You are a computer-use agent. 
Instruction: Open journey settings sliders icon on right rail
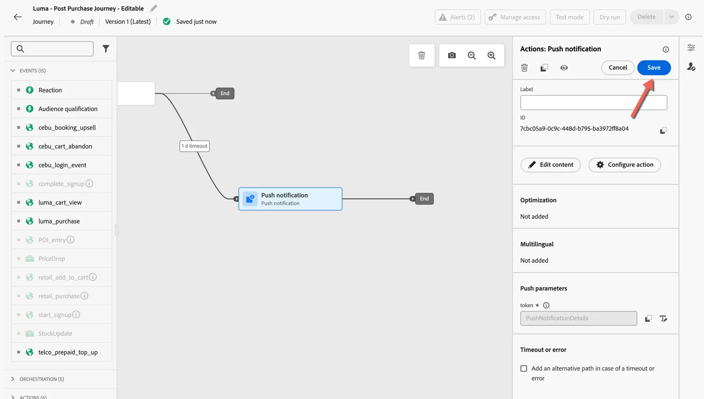691,48
